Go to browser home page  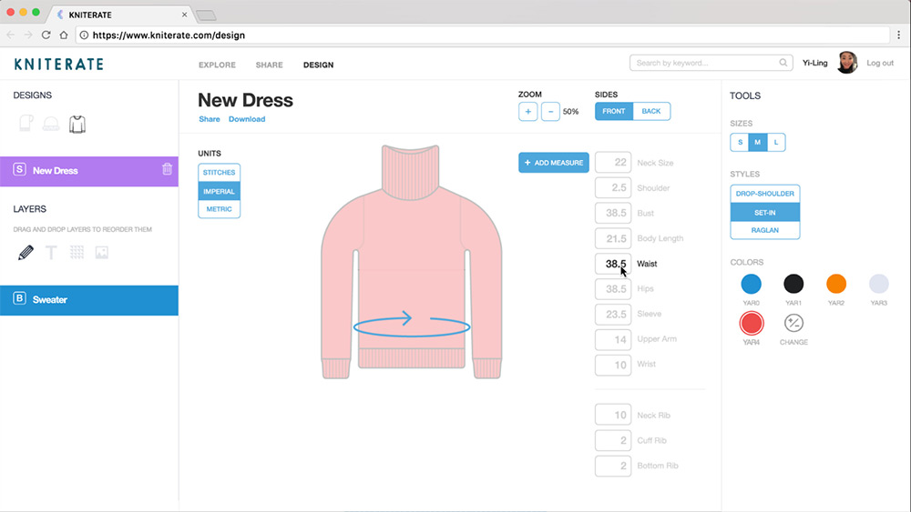(x=64, y=35)
